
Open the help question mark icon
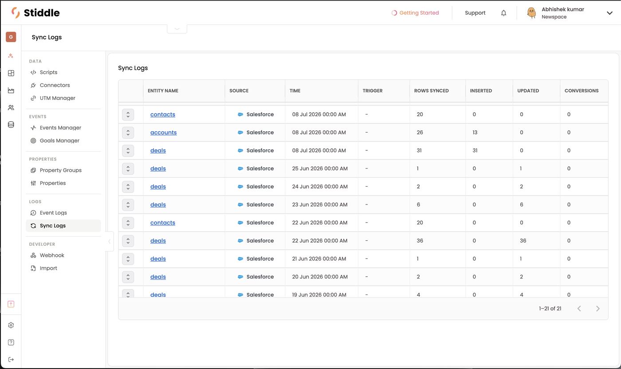[11, 342]
